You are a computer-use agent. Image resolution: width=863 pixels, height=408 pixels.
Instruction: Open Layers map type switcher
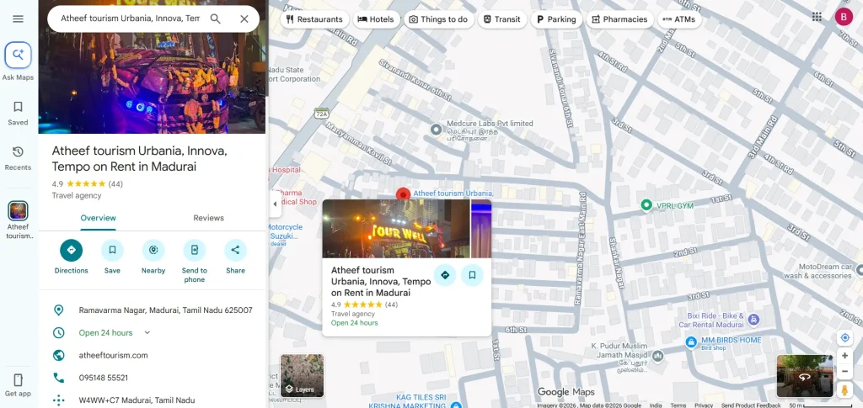tap(303, 375)
